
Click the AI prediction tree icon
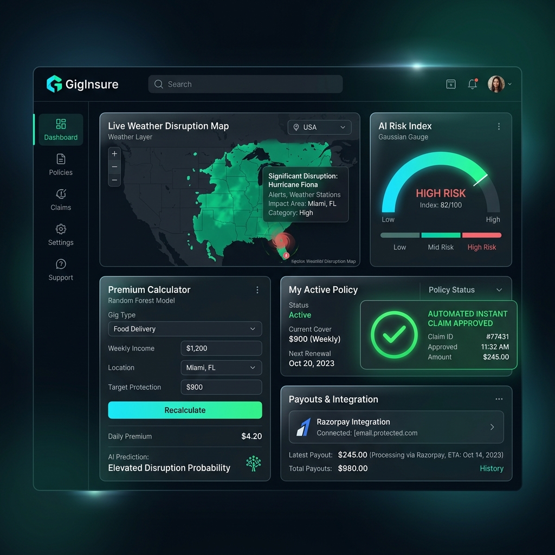click(x=254, y=463)
